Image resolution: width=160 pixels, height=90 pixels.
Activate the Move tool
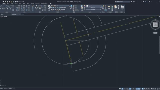point(18,6)
